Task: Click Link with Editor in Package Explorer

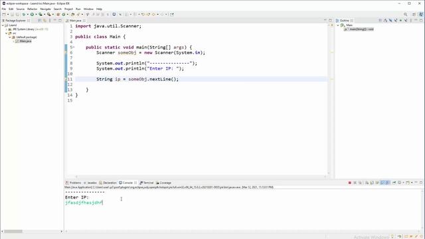Action: (x=44, y=21)
